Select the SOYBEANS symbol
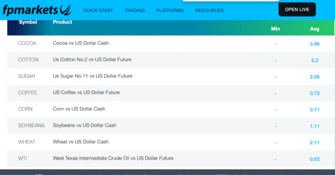The image size is (335, 175). tap(31, 125)
